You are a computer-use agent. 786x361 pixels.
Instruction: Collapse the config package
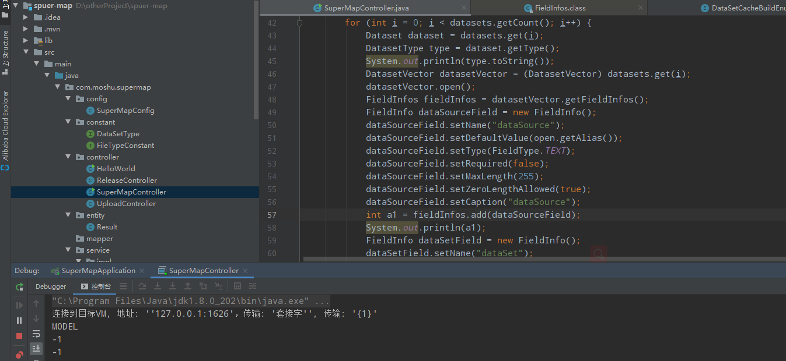coord(68,99)
